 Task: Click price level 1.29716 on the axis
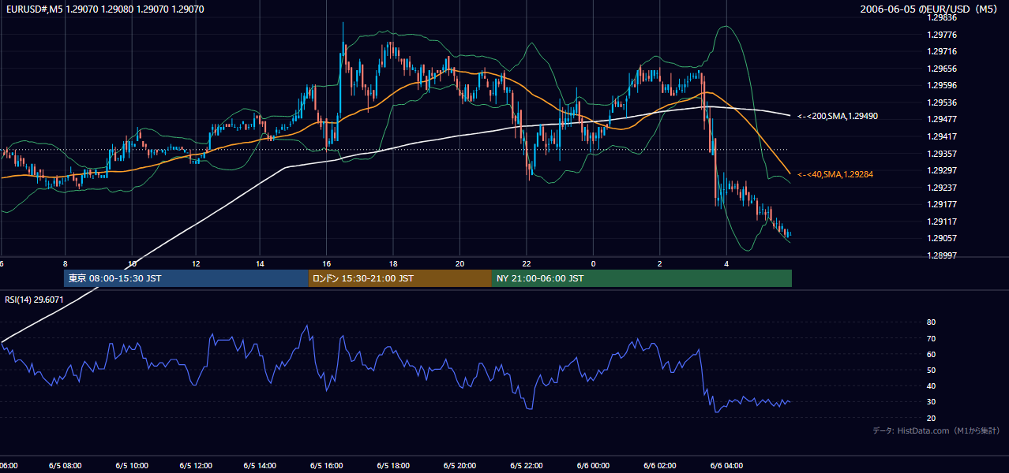pyautogui.click(x=941, y=51)
